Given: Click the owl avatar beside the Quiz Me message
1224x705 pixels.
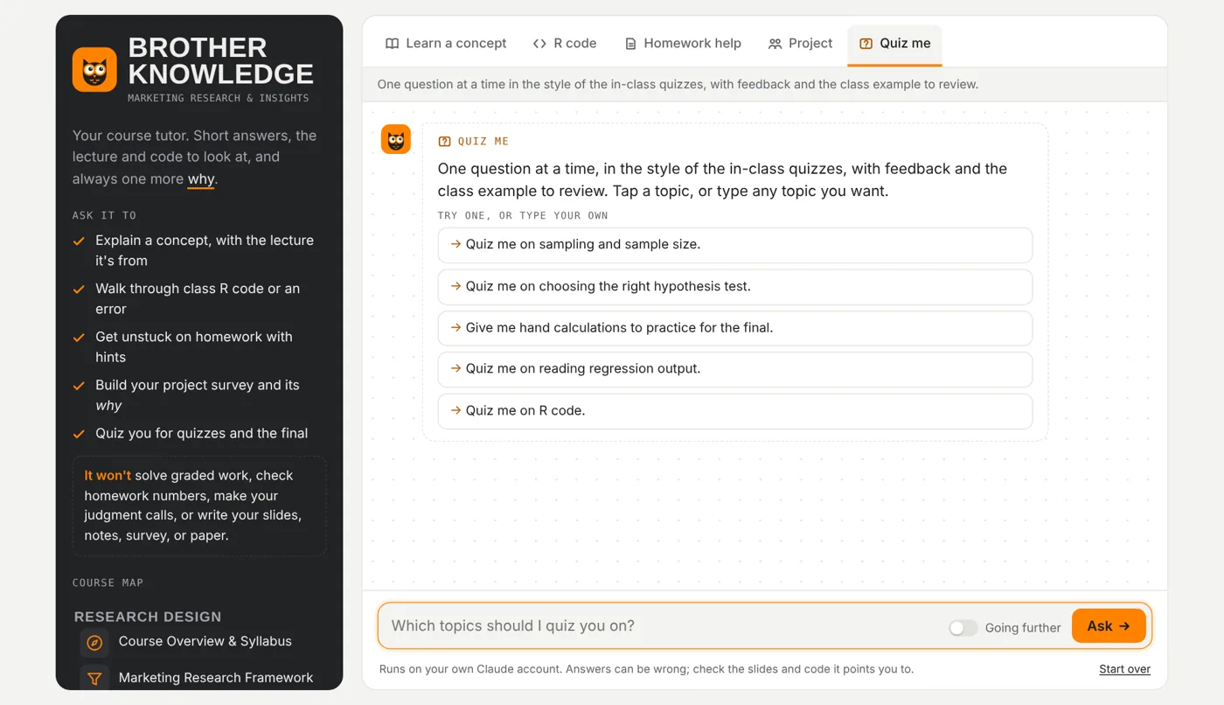Looking at the screenshot, I should click(x=396, y=139).
